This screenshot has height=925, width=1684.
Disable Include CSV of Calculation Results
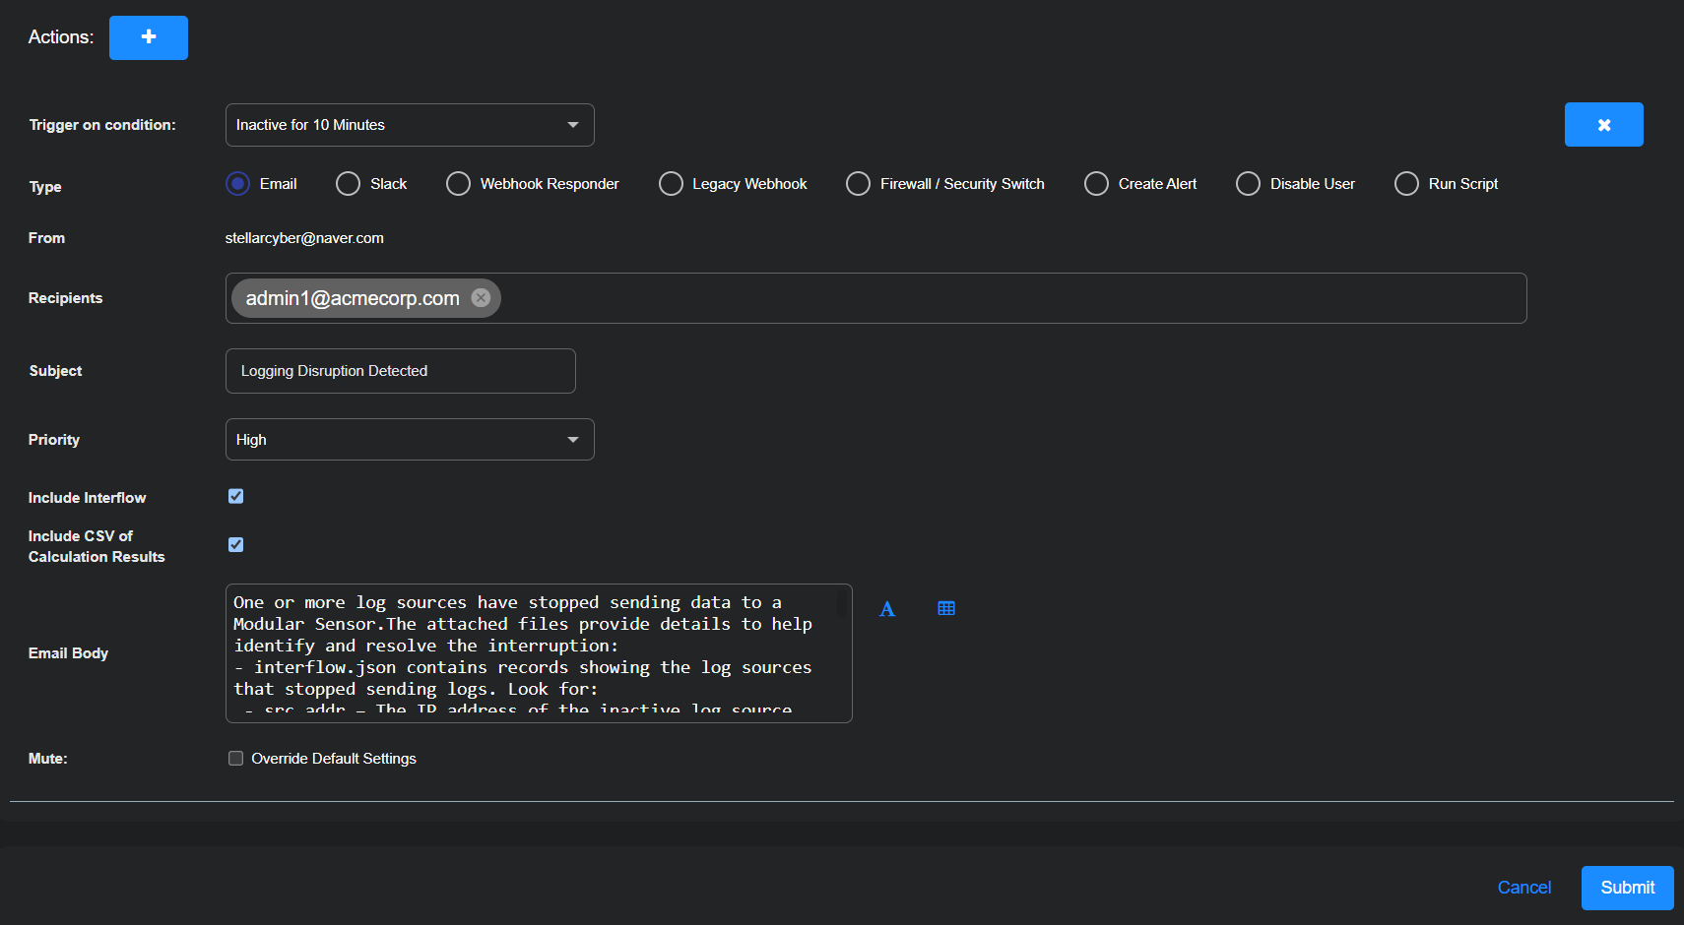tap(235, 544)
